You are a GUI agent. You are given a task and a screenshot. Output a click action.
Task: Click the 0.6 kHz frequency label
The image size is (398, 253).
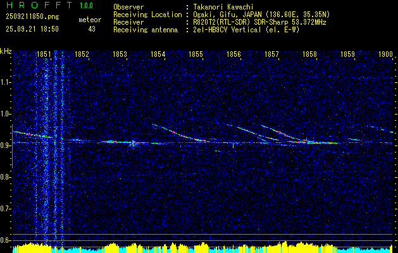point(5,240)
